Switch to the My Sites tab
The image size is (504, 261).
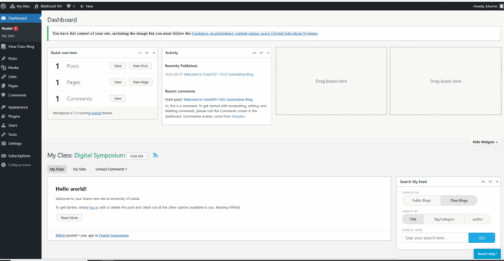79,169
